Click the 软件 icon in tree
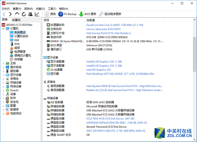Screen dimensions: 197x142 click(7, 98)
